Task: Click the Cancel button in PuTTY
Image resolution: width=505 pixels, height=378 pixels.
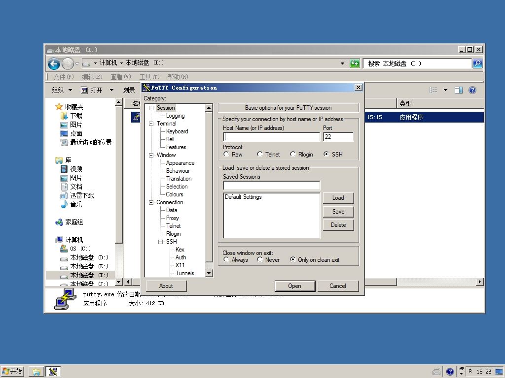Action: pos(338,286)
